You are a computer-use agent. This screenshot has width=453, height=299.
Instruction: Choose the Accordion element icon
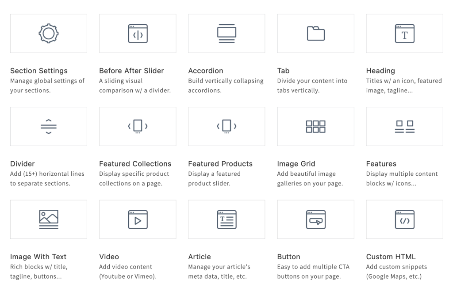(x=226, y=34)
